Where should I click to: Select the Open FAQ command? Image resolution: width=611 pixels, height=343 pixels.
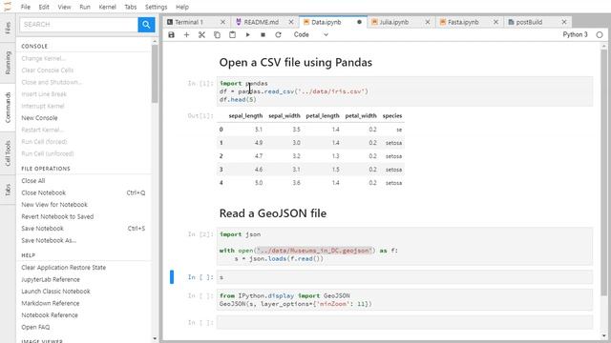tap(35, 328)
